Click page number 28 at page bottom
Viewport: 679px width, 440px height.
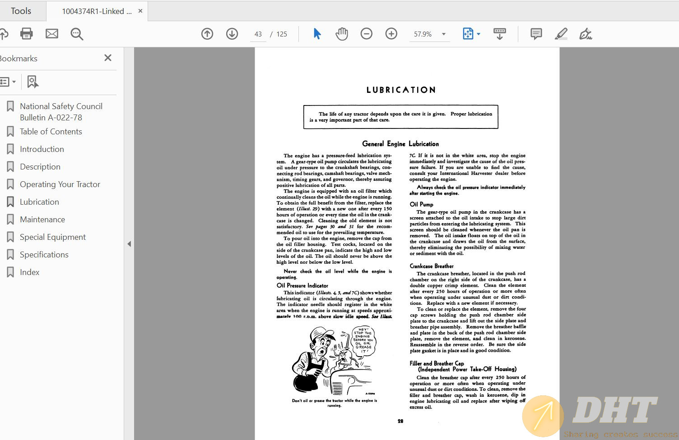[400, 421]
